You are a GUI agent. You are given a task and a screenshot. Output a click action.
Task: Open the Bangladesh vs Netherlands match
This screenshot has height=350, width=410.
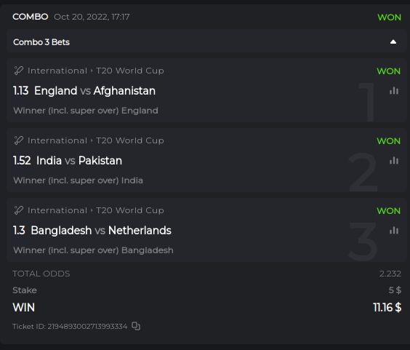tap(101, 231)
